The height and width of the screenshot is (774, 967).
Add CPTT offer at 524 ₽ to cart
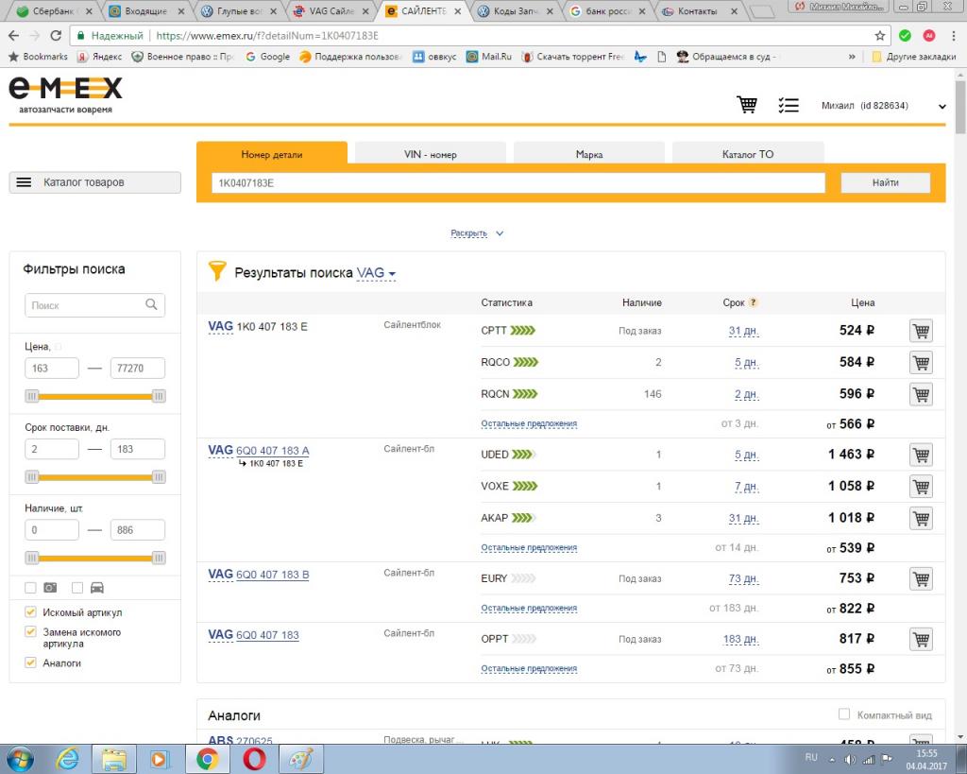coord(921,331)
